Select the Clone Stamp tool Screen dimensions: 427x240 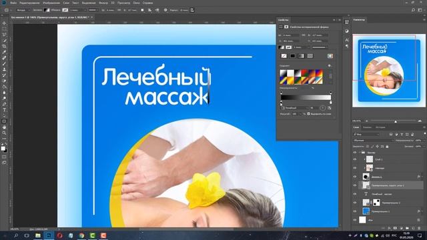coord(4,69)
